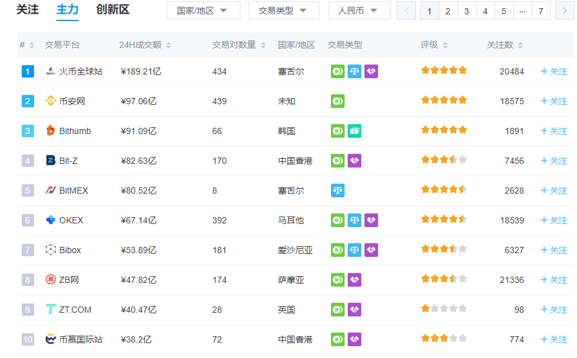Click green spot-trading icon in 火币全球站 row

coord(337,71)
